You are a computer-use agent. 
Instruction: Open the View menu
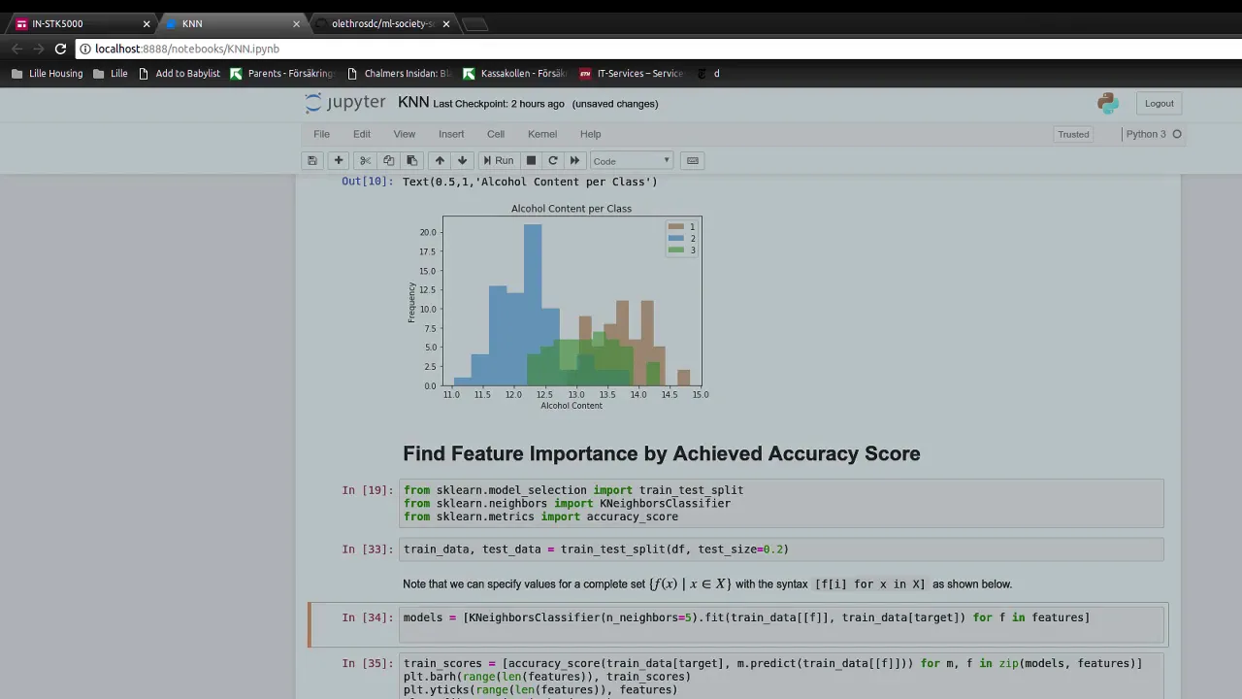[x=405, y=134]
